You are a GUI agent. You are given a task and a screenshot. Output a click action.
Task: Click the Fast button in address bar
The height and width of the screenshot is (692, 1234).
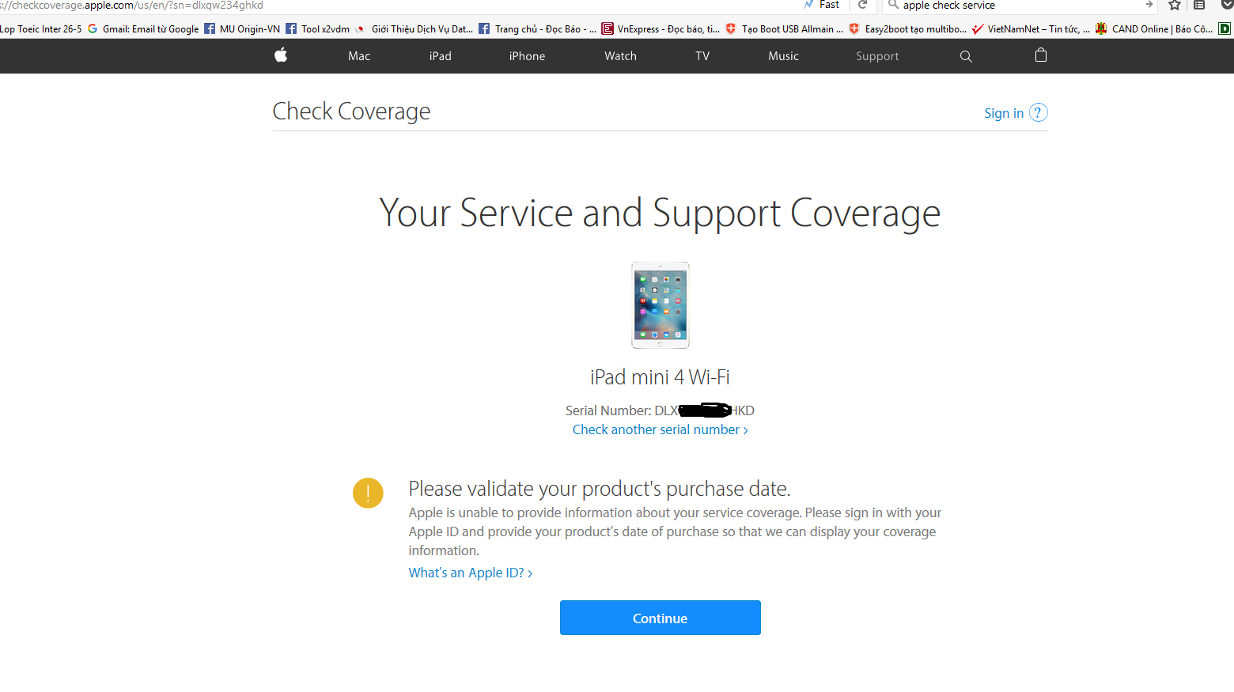[821, 5]
